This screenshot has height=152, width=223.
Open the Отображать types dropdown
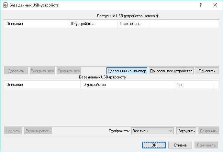coord(152,131)
